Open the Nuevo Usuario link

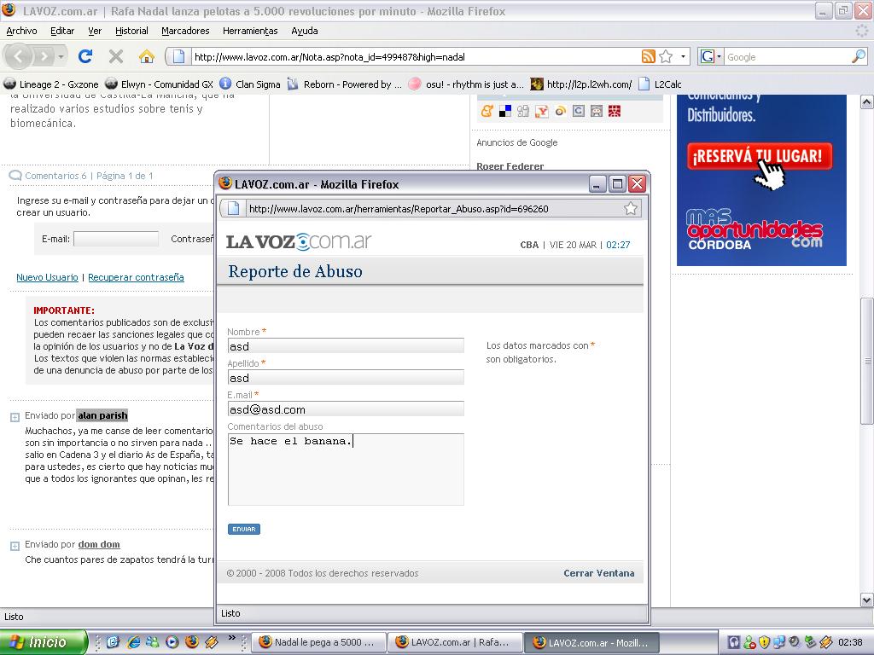pos(48,277)
